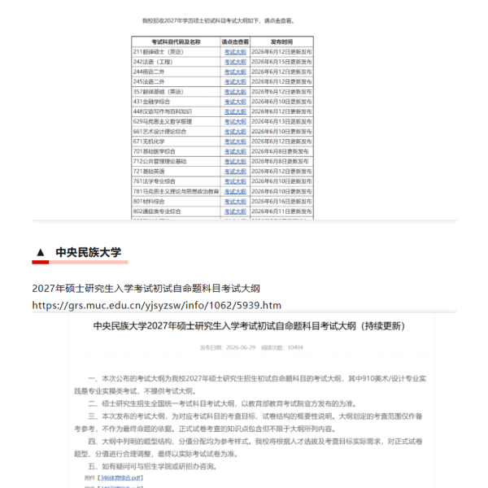Image resolution: width=488 pixels, height=488 pixels.
Task: Click the line 2027年硕士研究生入学考试初试自命题科目考试大纲
Action: [146, 289]
